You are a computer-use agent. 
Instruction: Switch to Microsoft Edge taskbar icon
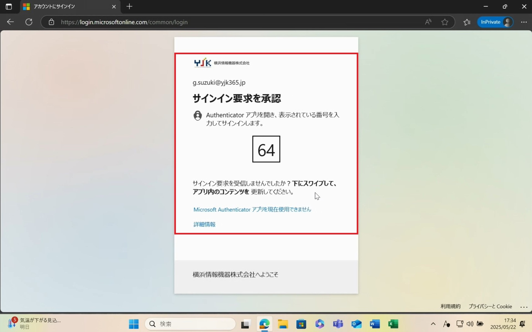264,324
